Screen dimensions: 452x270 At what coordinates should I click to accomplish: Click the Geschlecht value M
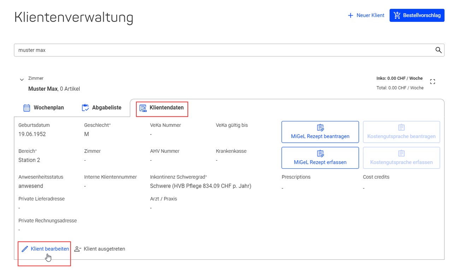pos(87,134)
